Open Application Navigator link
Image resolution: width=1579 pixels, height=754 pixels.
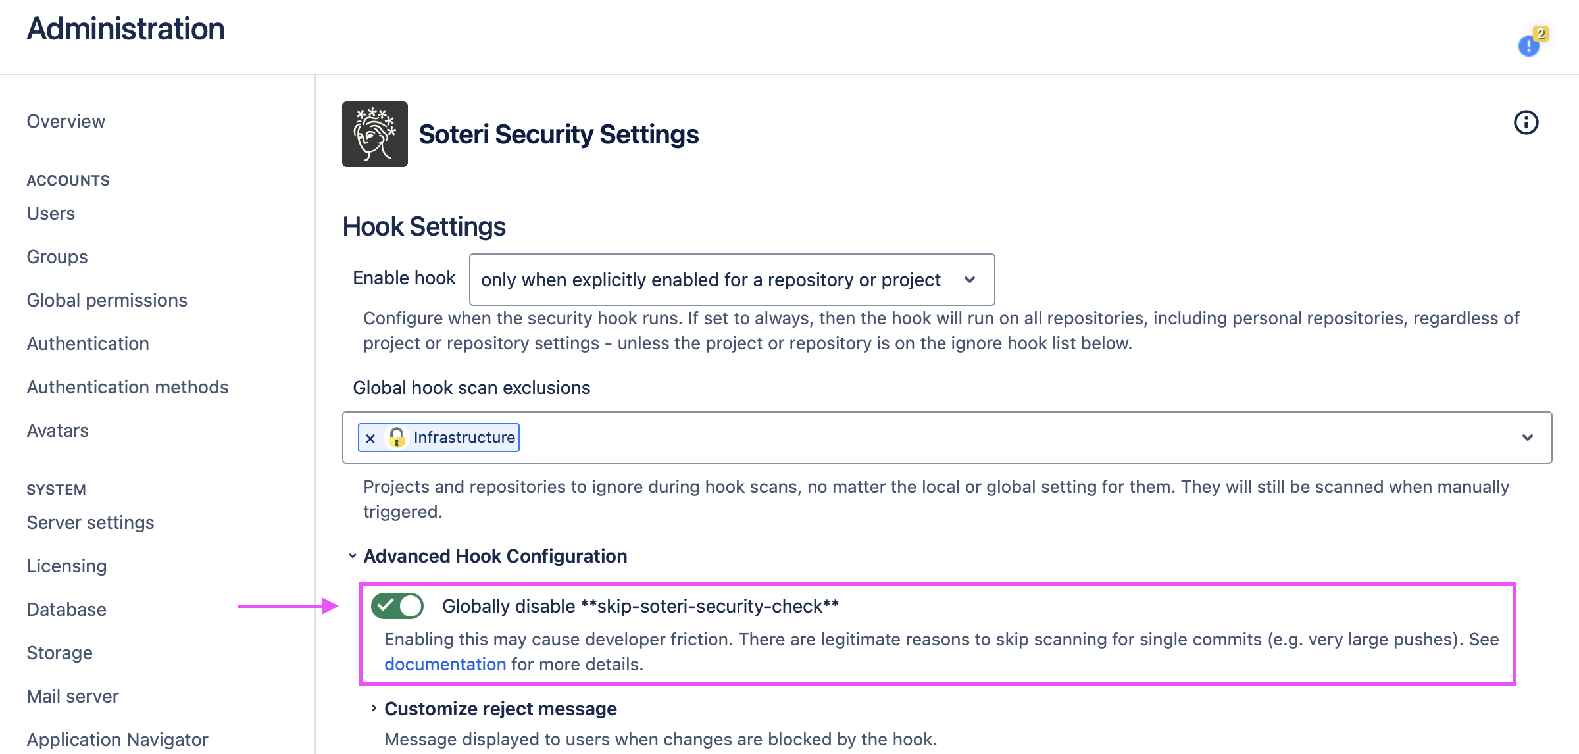point(117,740)
